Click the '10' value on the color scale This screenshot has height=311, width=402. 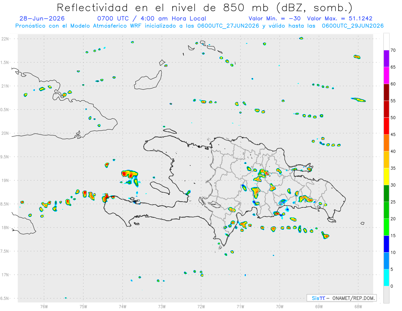pos(393,252)
